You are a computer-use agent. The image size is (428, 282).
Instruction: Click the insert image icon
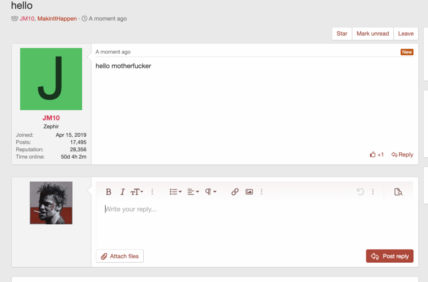pos(249,192)
